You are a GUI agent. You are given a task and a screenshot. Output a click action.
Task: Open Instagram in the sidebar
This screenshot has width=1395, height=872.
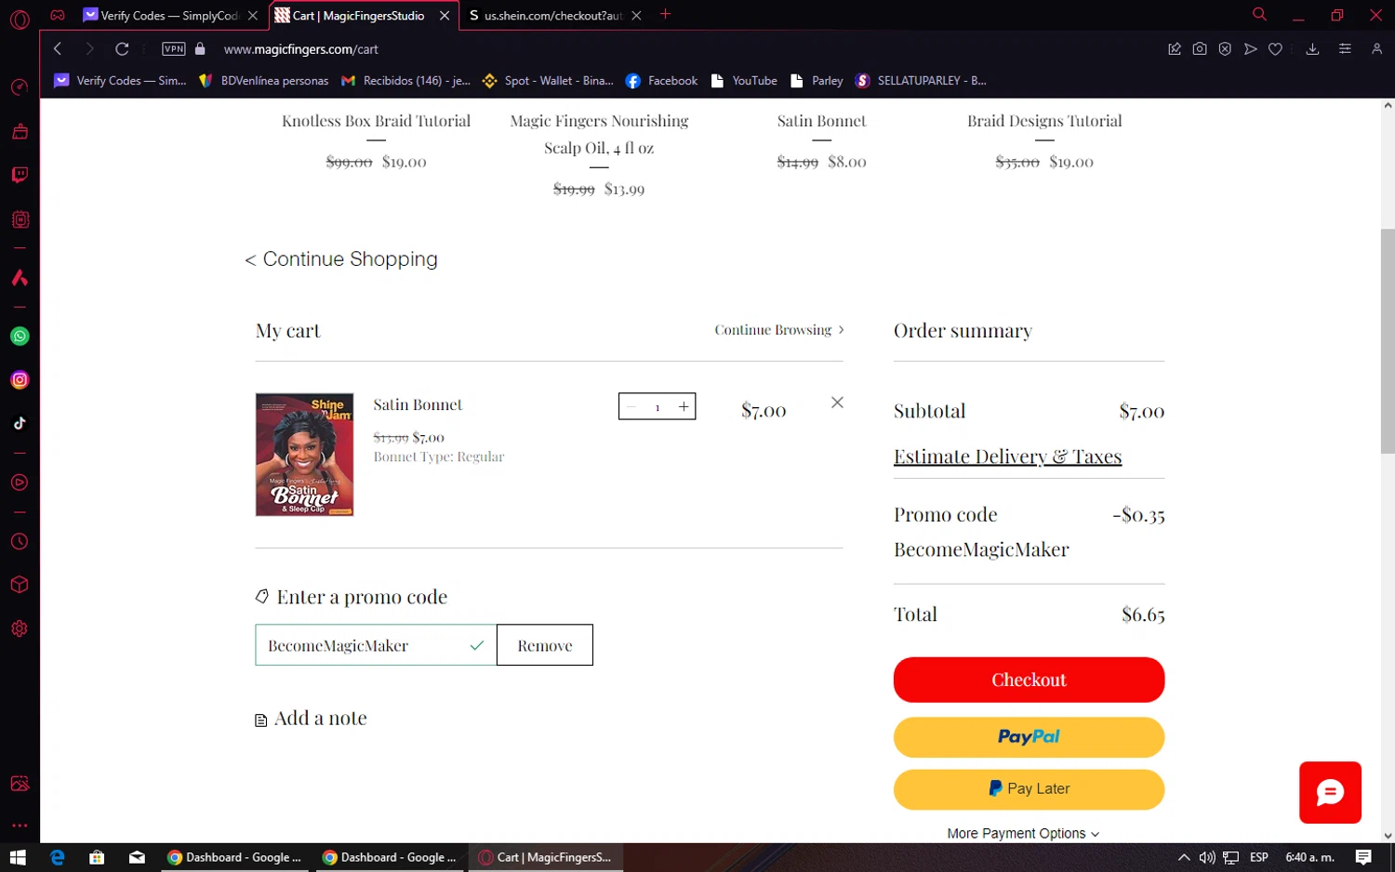click(20, 379)
